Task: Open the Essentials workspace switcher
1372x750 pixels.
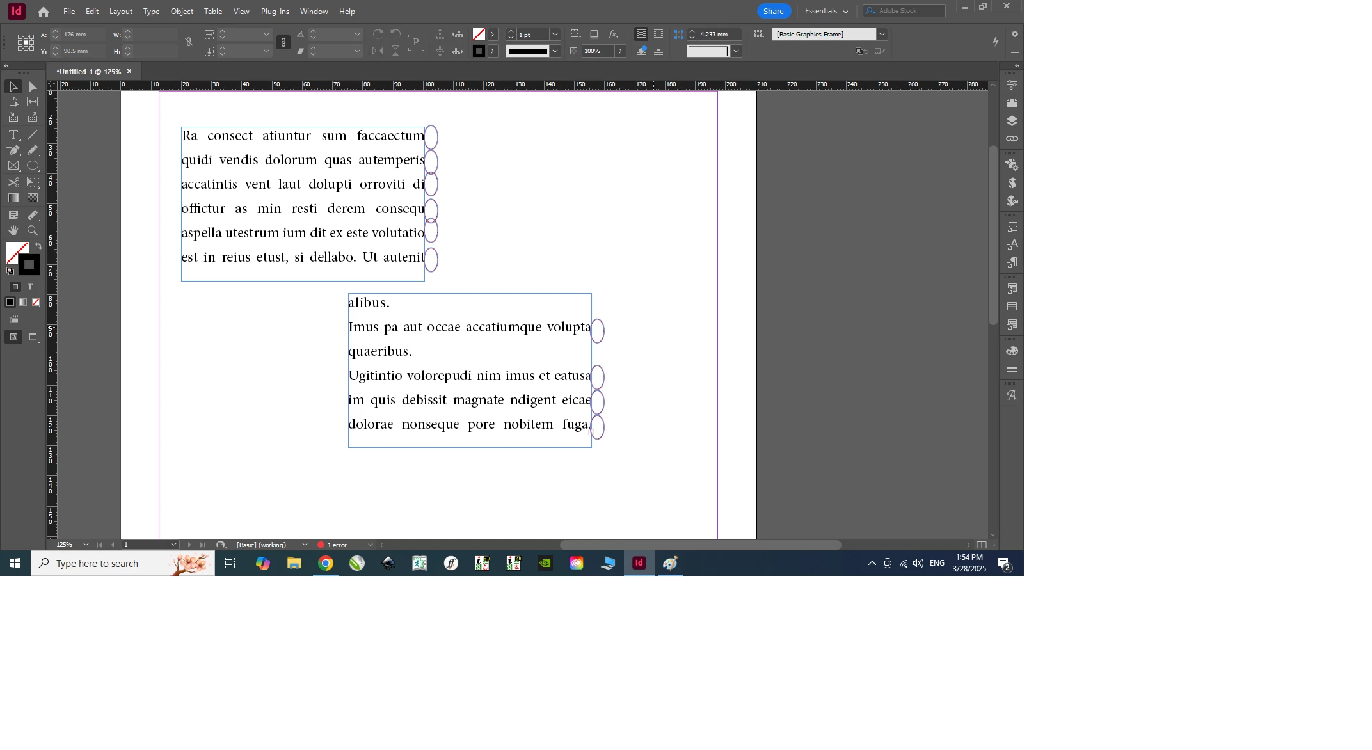Action: tap(826, 11)
